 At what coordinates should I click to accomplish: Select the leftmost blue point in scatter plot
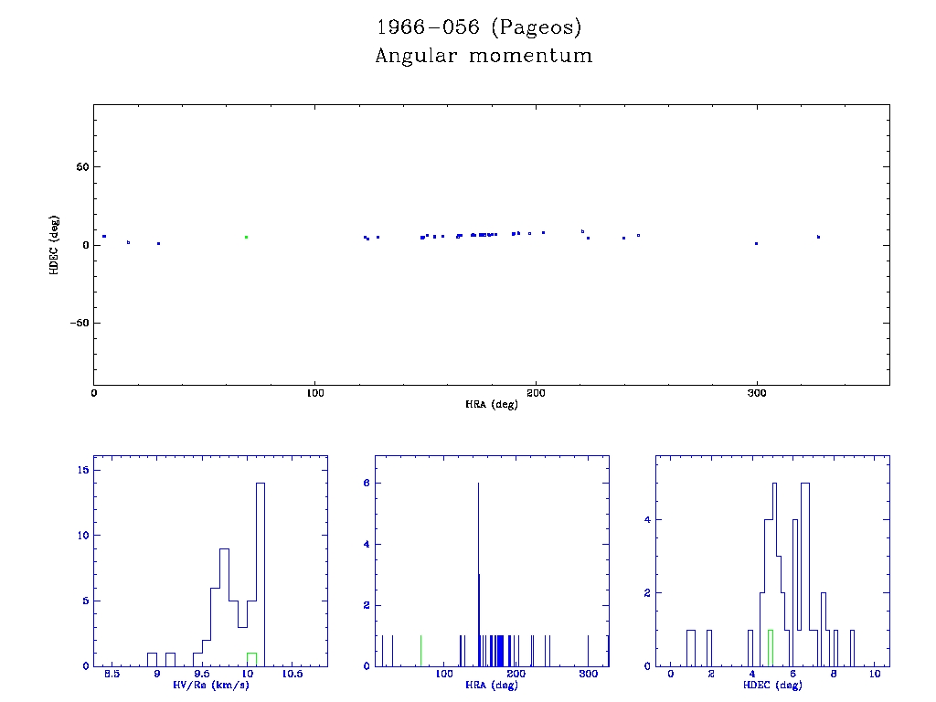pyautogui.click(x=104, y=236)
